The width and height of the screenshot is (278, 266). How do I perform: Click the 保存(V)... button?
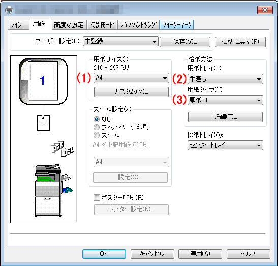coord(185,42)
